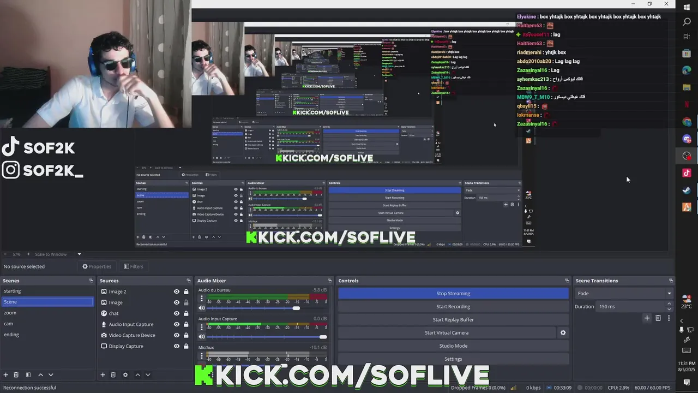The width and height of the screenshot is (698, 393).
Task: Select the starting scene
Action: (x=47, y=291)
